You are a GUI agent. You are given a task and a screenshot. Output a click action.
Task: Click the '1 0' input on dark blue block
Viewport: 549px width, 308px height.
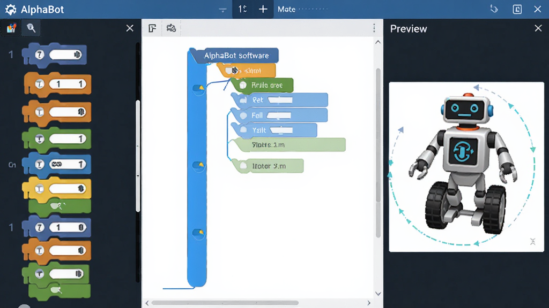pos(68,228)
